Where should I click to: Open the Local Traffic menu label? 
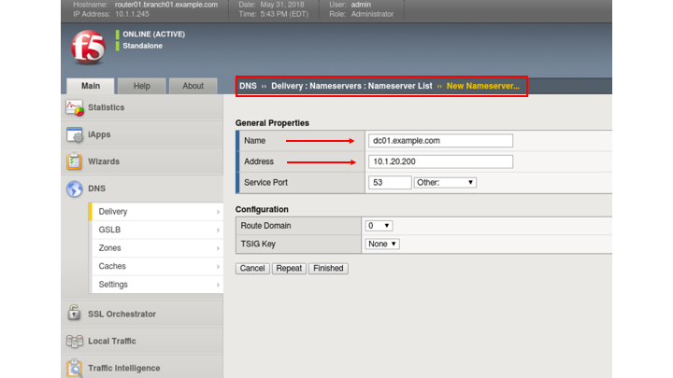(112, 342)
